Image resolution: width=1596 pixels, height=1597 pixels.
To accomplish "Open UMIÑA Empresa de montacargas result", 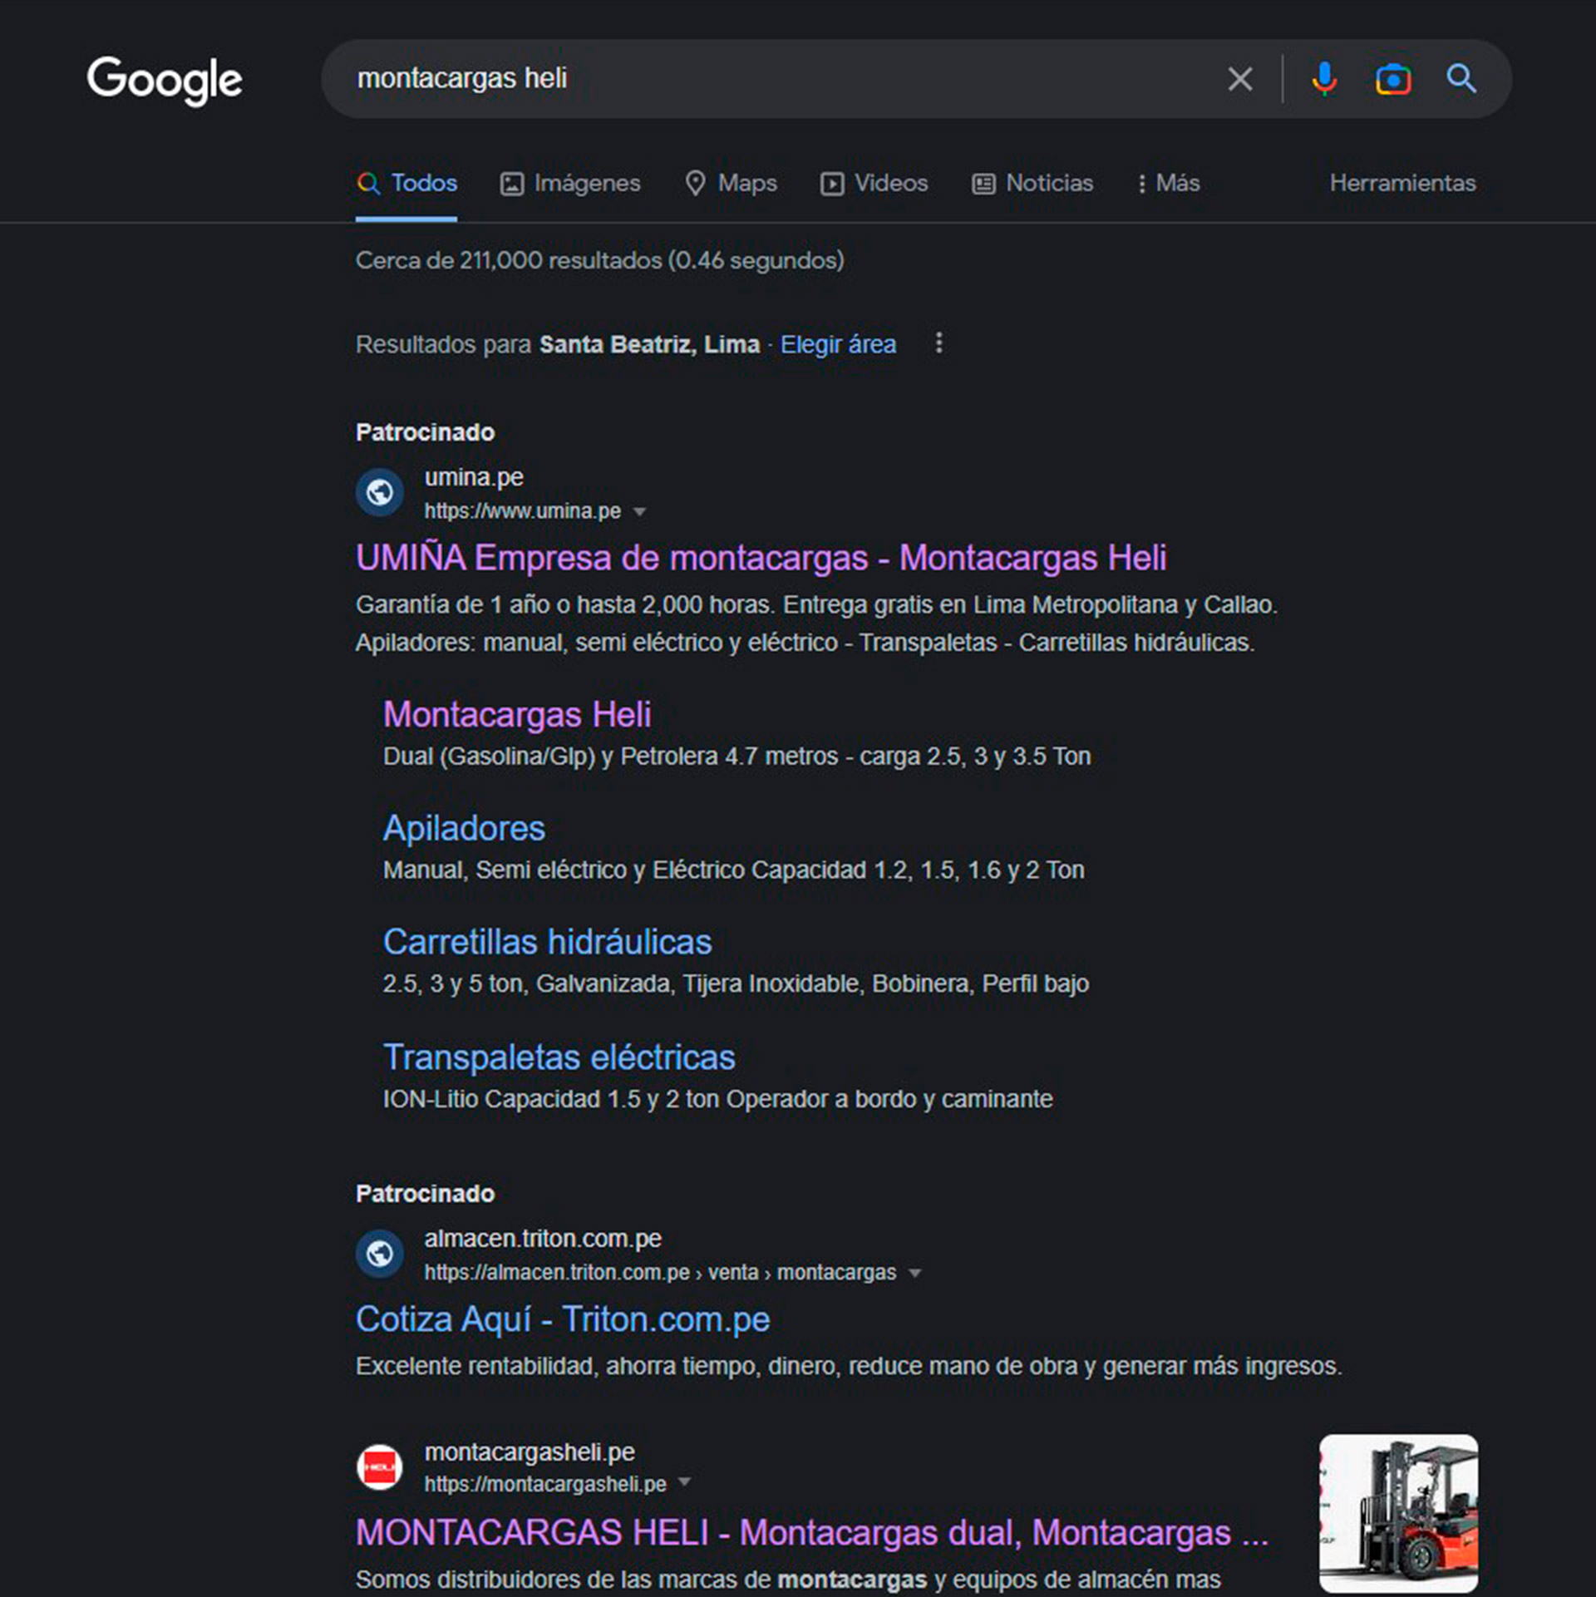I will pos(761,558).
